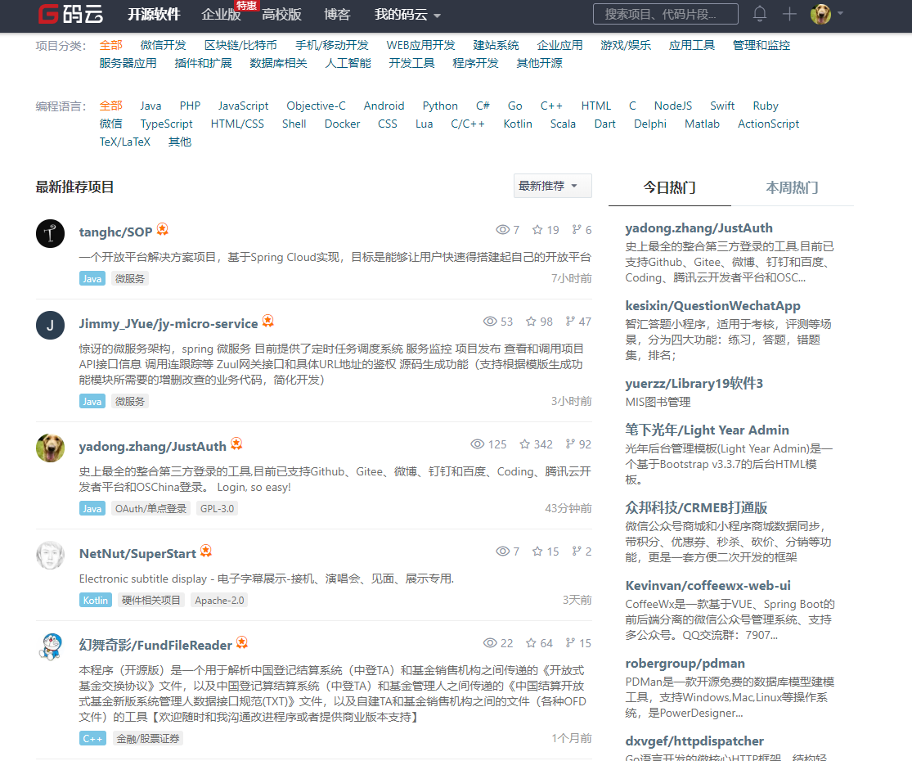Open the 最新推荐 sort dropdown
Viewport: 912px width, 761px height.
point(552,186)
